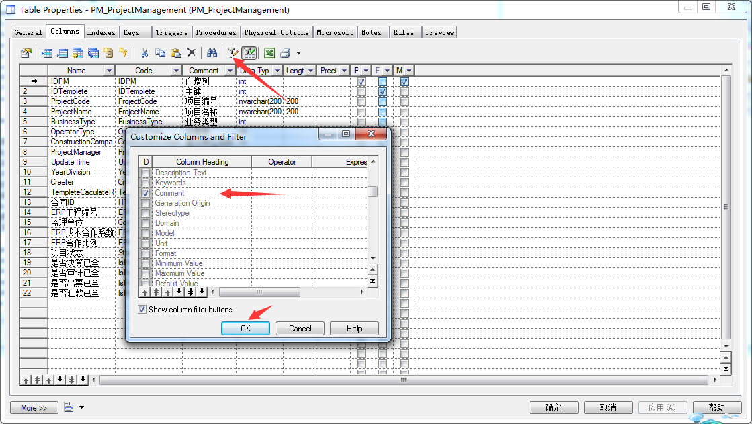Click the More >> button
The height and width of the screenshot is (424, 752).
point(34,407)
